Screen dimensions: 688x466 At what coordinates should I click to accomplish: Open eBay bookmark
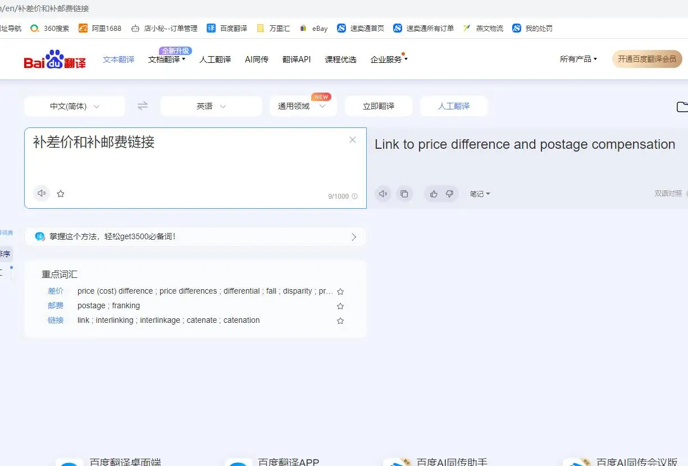pos(313,28)
